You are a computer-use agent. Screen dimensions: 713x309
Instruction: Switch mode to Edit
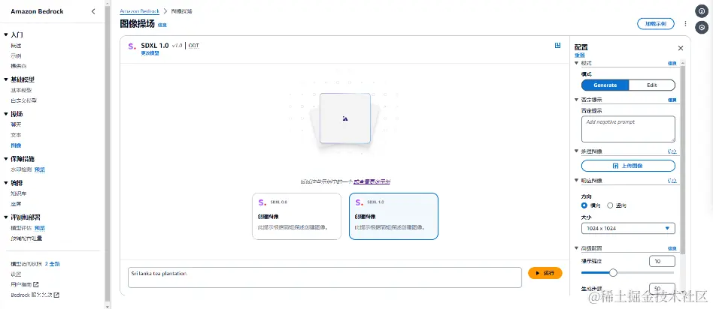[x=651, y=85]
